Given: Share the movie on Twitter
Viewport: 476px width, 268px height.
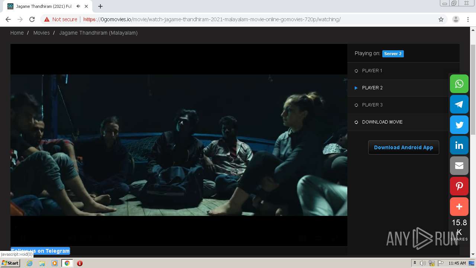Looking at the screenshot, I should pyautogui.click(x=459, y=125).
